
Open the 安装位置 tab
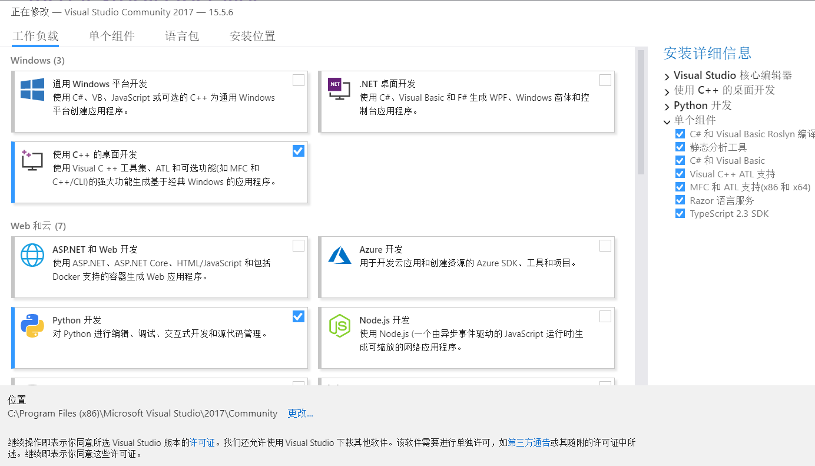click(253, 36)
